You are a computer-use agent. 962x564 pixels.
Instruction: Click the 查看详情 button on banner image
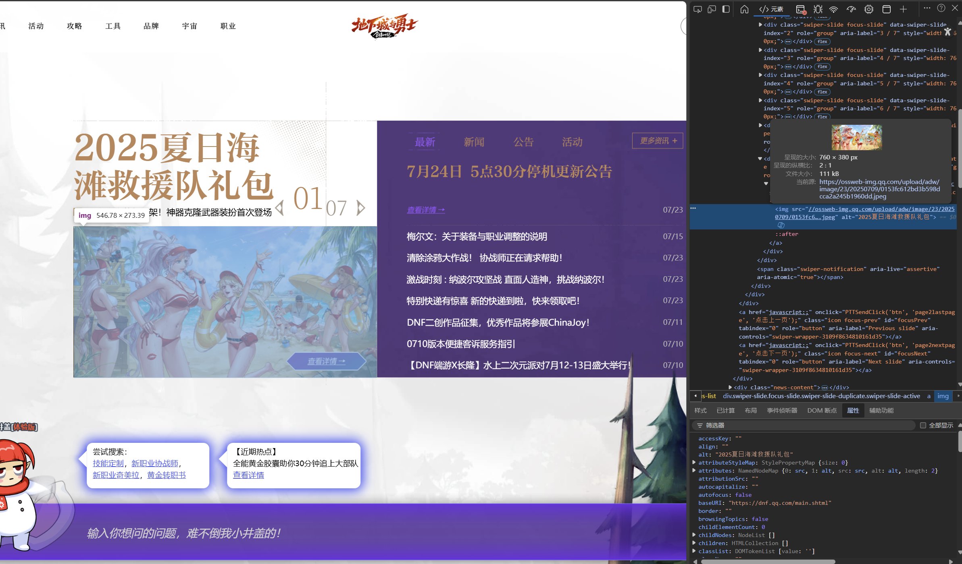tap(326, 361)
